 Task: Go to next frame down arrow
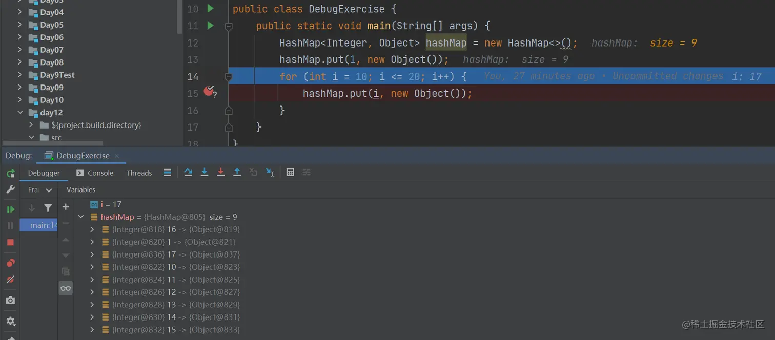tap(32, 208)
